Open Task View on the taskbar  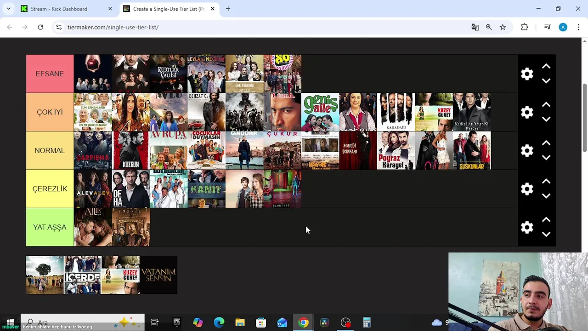pos(155,322)
